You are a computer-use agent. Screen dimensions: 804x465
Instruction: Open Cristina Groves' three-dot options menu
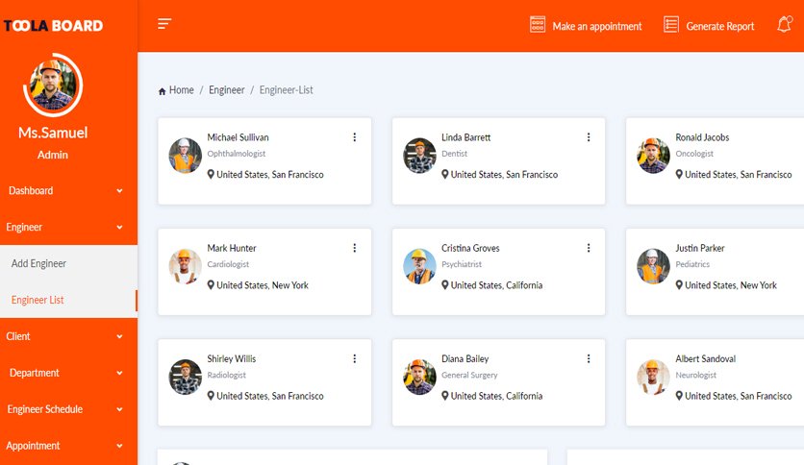click(x=589, y=248)
